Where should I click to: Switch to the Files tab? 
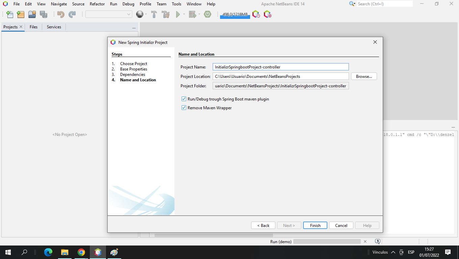33,27
